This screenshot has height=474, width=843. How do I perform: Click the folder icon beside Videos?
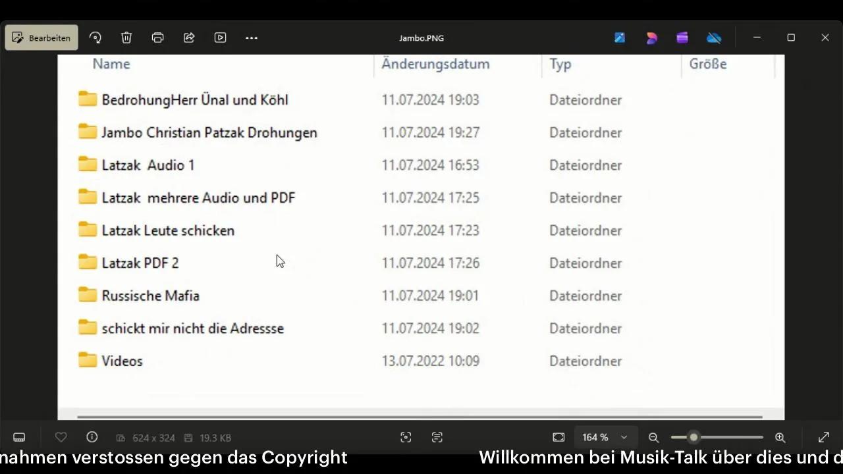click(x=88, y=359)
